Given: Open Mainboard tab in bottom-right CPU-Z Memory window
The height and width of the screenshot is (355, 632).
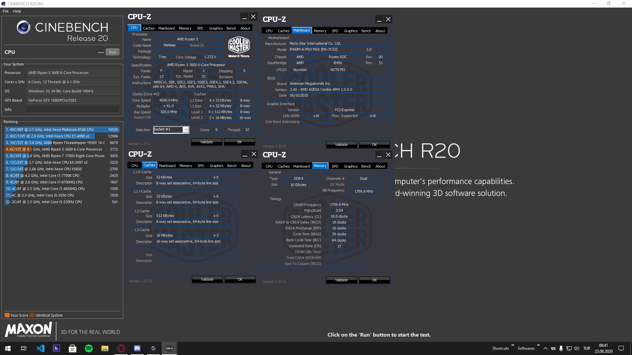Looking at the screenshot, I should pyautogui.click(x=302, y=166).
